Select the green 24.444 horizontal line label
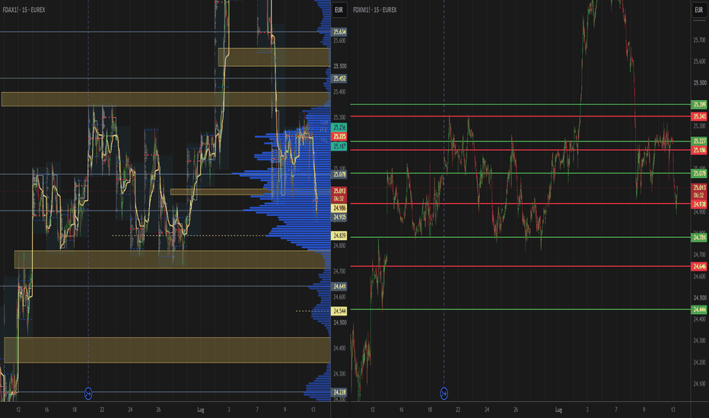Image resolution: width=709 pixels, height=418 pixels. [700, 309]
